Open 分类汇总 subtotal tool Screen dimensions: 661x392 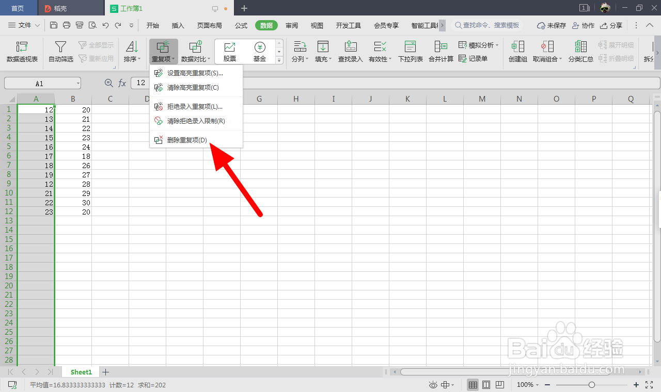pyautogui.click(x=581, y=52)
